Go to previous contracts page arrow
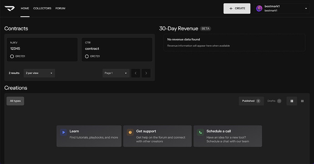 [136, 73]
